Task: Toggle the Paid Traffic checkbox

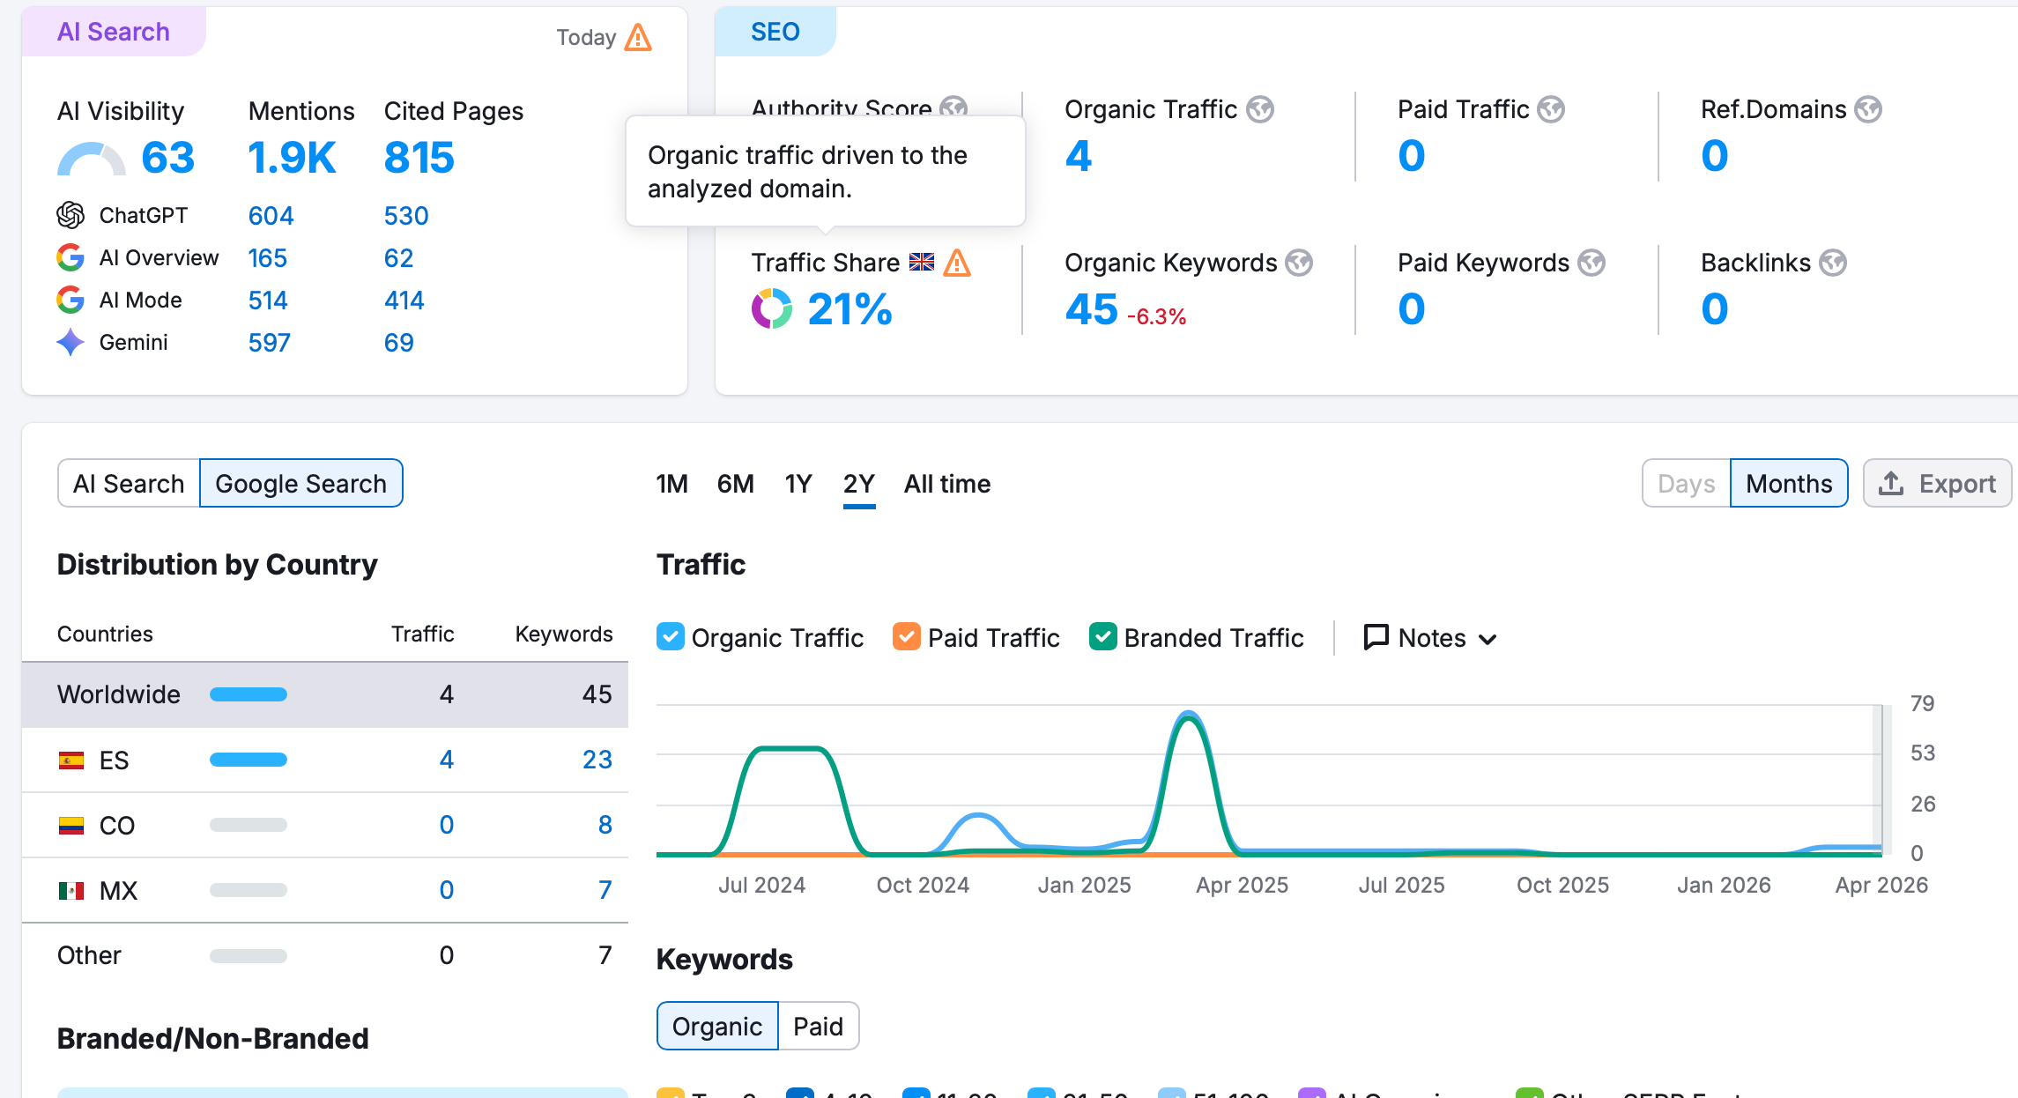Action: coord(907,636)
